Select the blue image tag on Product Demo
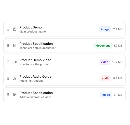This screenshot has width=130, height=125. click(105, 29)
